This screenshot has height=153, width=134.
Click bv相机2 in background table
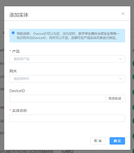68,151
